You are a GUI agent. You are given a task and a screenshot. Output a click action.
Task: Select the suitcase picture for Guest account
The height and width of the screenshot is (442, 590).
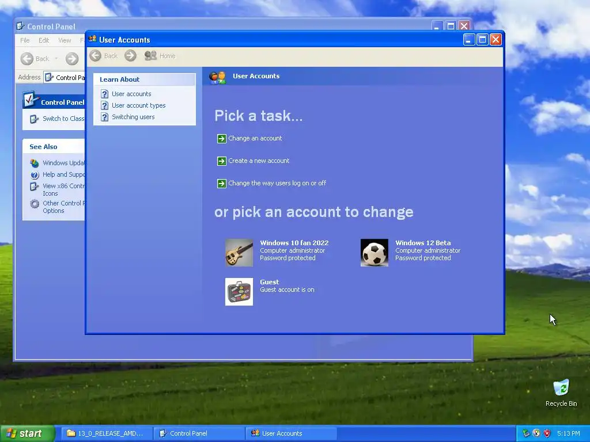[x=239, y=292]
